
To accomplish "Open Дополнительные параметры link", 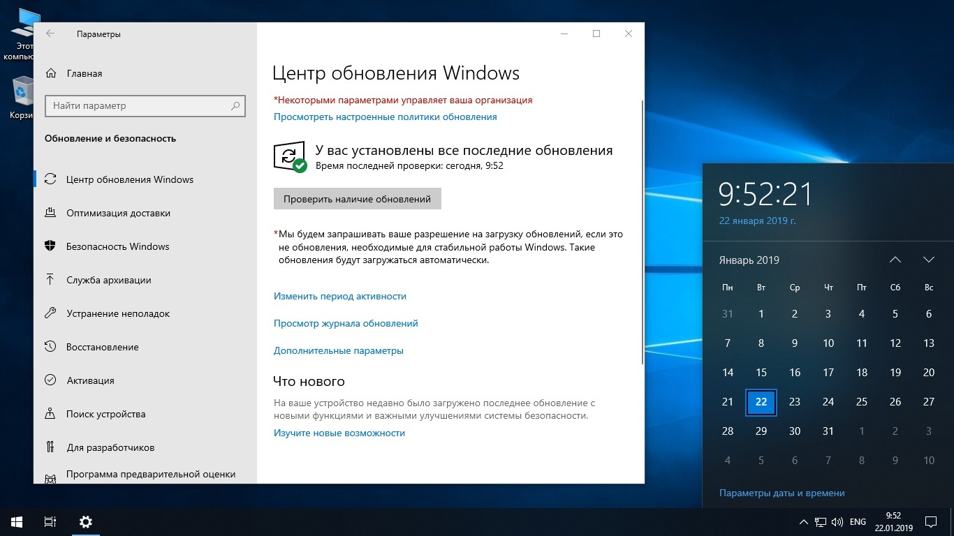I will 338,350.
